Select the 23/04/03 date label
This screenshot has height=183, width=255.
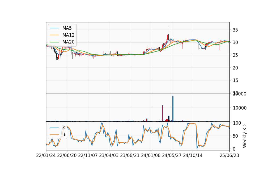pos(109,156)
